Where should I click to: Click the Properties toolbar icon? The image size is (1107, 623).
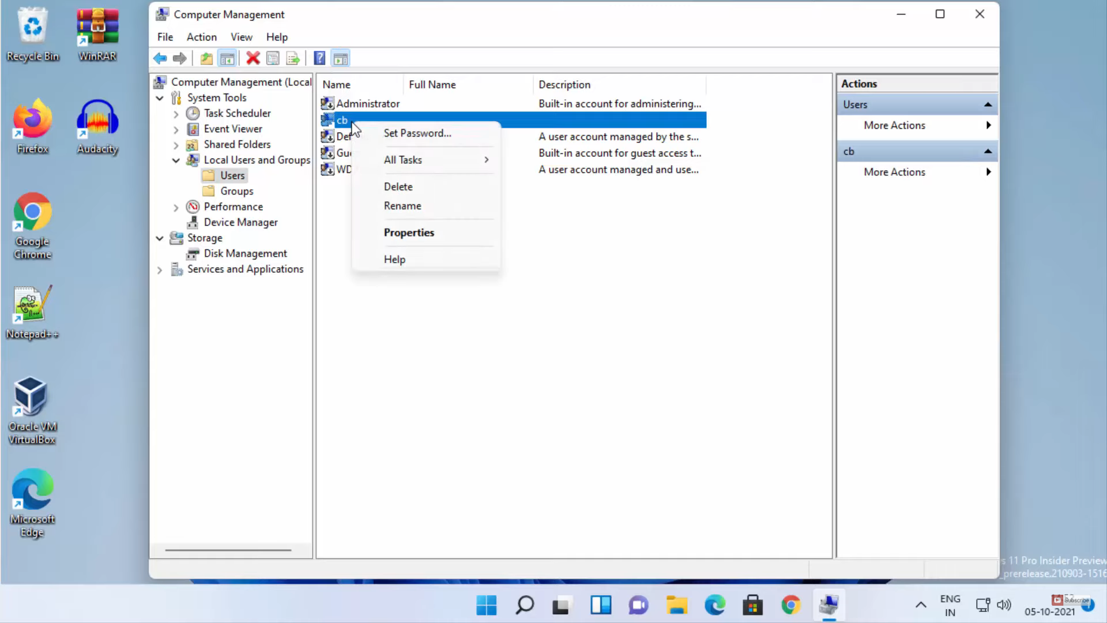[x=273, y=58]
